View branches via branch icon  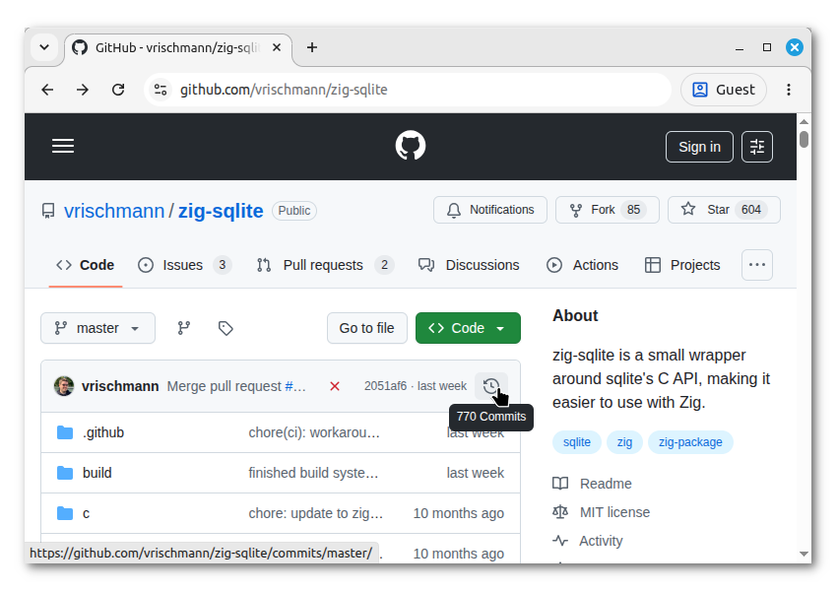183,328
